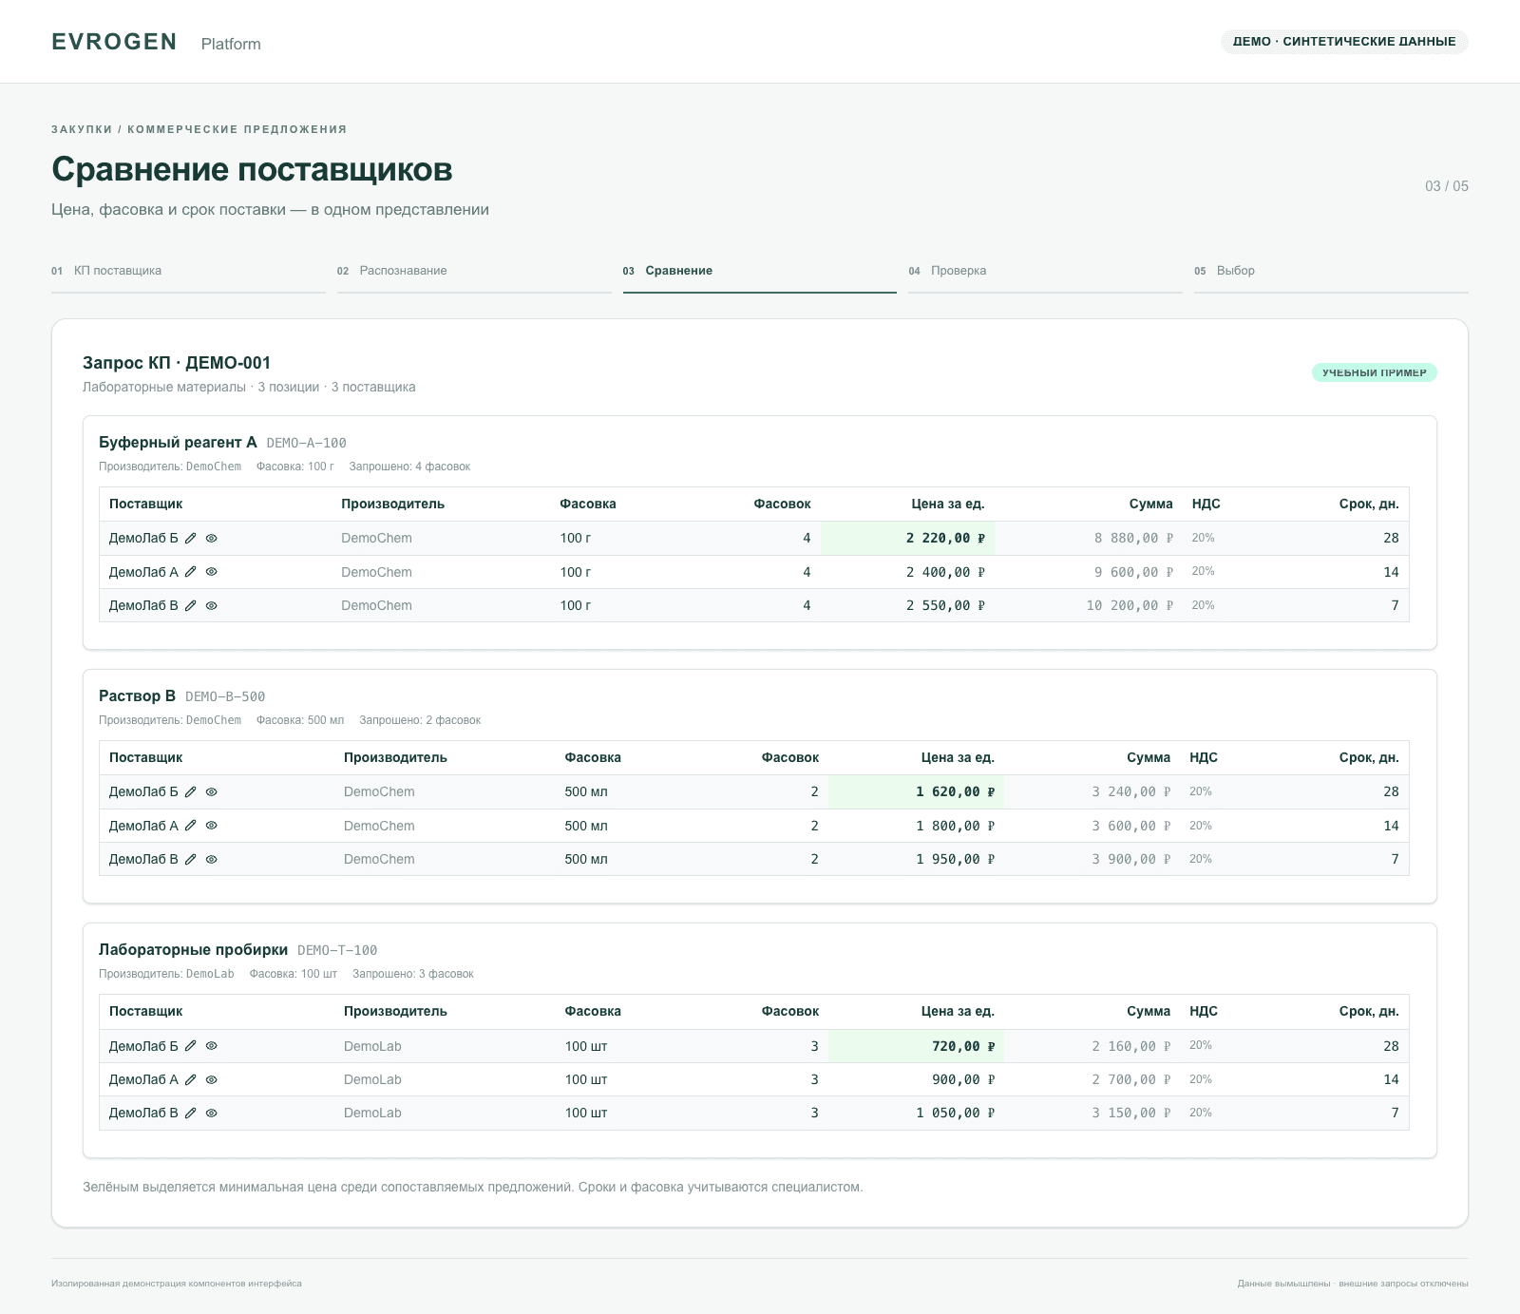Screen dimensions: 1520x1314
Task: Select highlighted price 1 620,00 ₽
Action: point(916,791)
